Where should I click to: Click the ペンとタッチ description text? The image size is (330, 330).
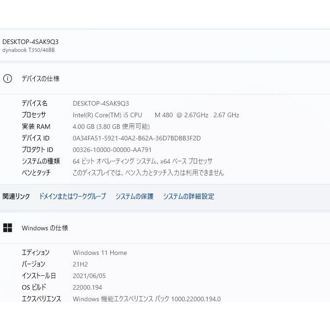(148, 173)
